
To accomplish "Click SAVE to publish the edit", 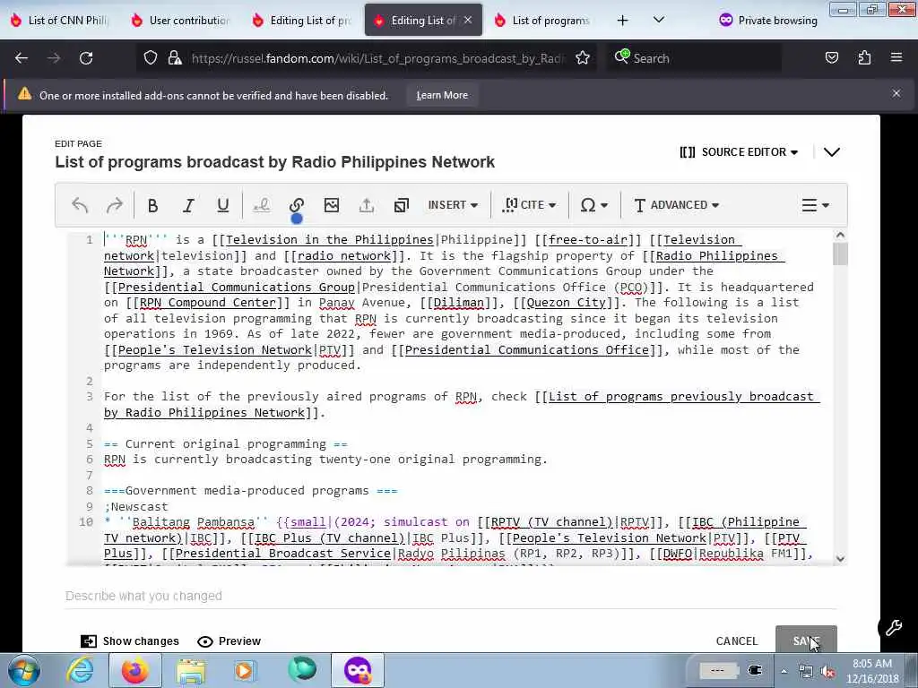I will tap(806, 640).
